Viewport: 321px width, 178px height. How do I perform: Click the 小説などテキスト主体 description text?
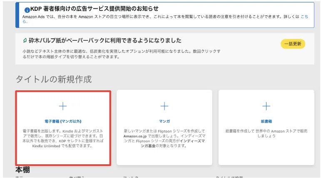122,54
